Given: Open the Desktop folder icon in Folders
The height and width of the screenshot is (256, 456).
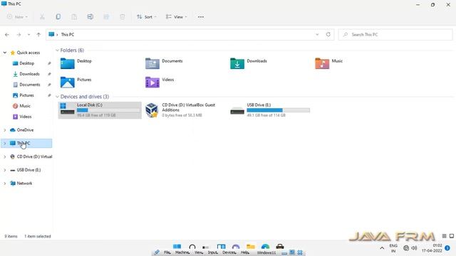Looking at the screenshot, I should click(x=68, y=63).
